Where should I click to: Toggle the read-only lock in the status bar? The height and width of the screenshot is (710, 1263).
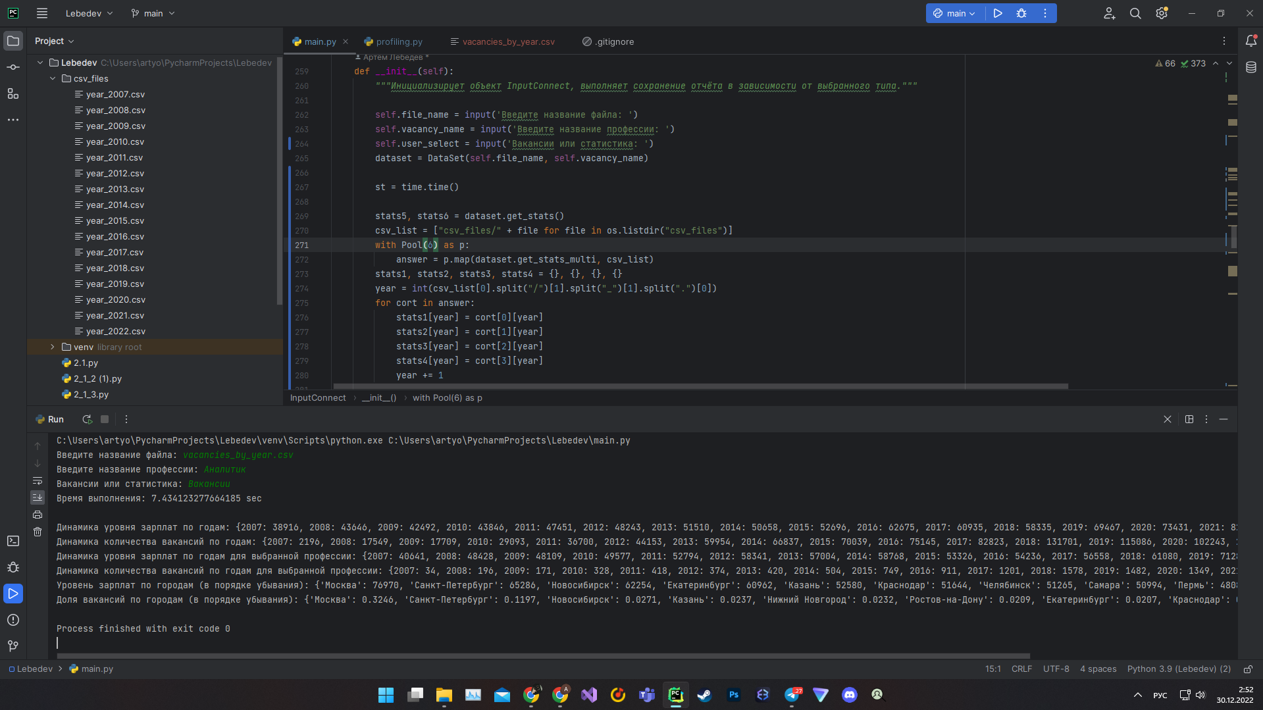pyautogui.click(x=1248, y=669)
